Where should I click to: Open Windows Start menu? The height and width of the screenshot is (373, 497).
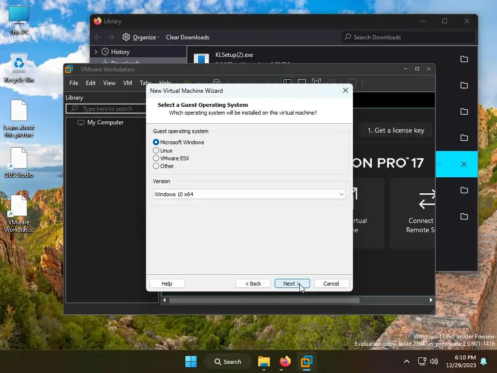(191, 361)
